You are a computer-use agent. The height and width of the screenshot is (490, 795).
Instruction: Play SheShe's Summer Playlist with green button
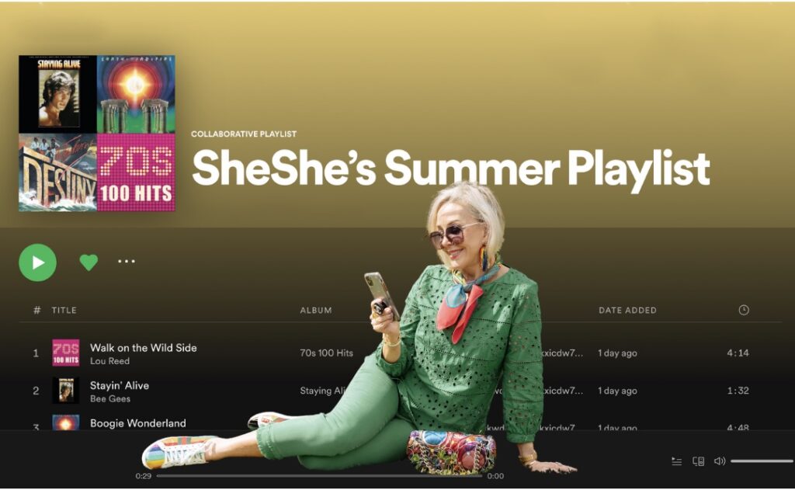pos(37,262)
